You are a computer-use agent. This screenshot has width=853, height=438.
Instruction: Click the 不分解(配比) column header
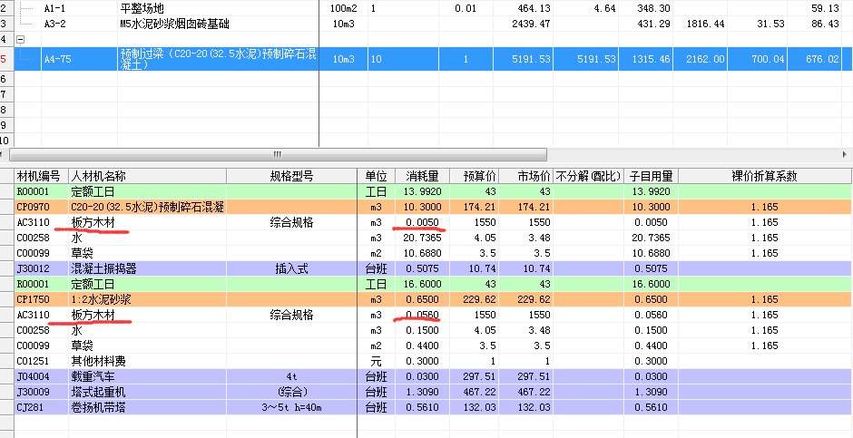pos(588,176)
